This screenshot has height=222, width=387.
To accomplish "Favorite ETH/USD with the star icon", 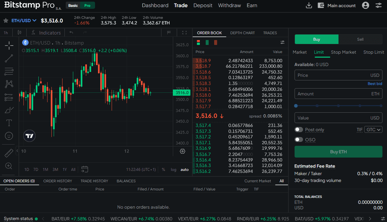I will (6, 21).
